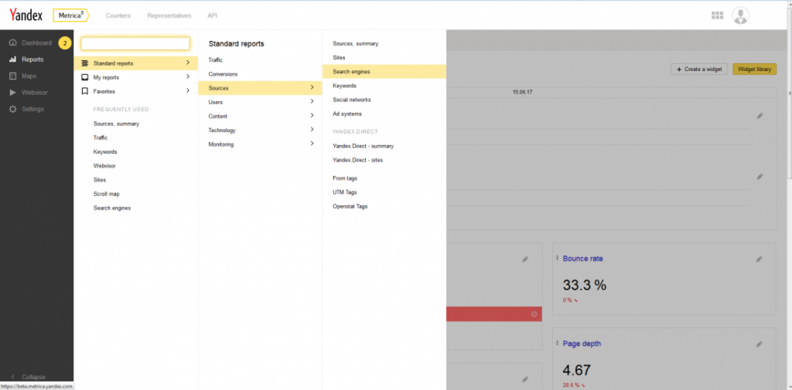Open frequently used Scroll map link
792x390 pixels.
pos(107,195)
